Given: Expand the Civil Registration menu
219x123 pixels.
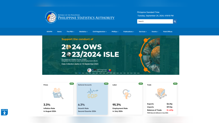Looking at the screenshot, I should click(100, 31).
